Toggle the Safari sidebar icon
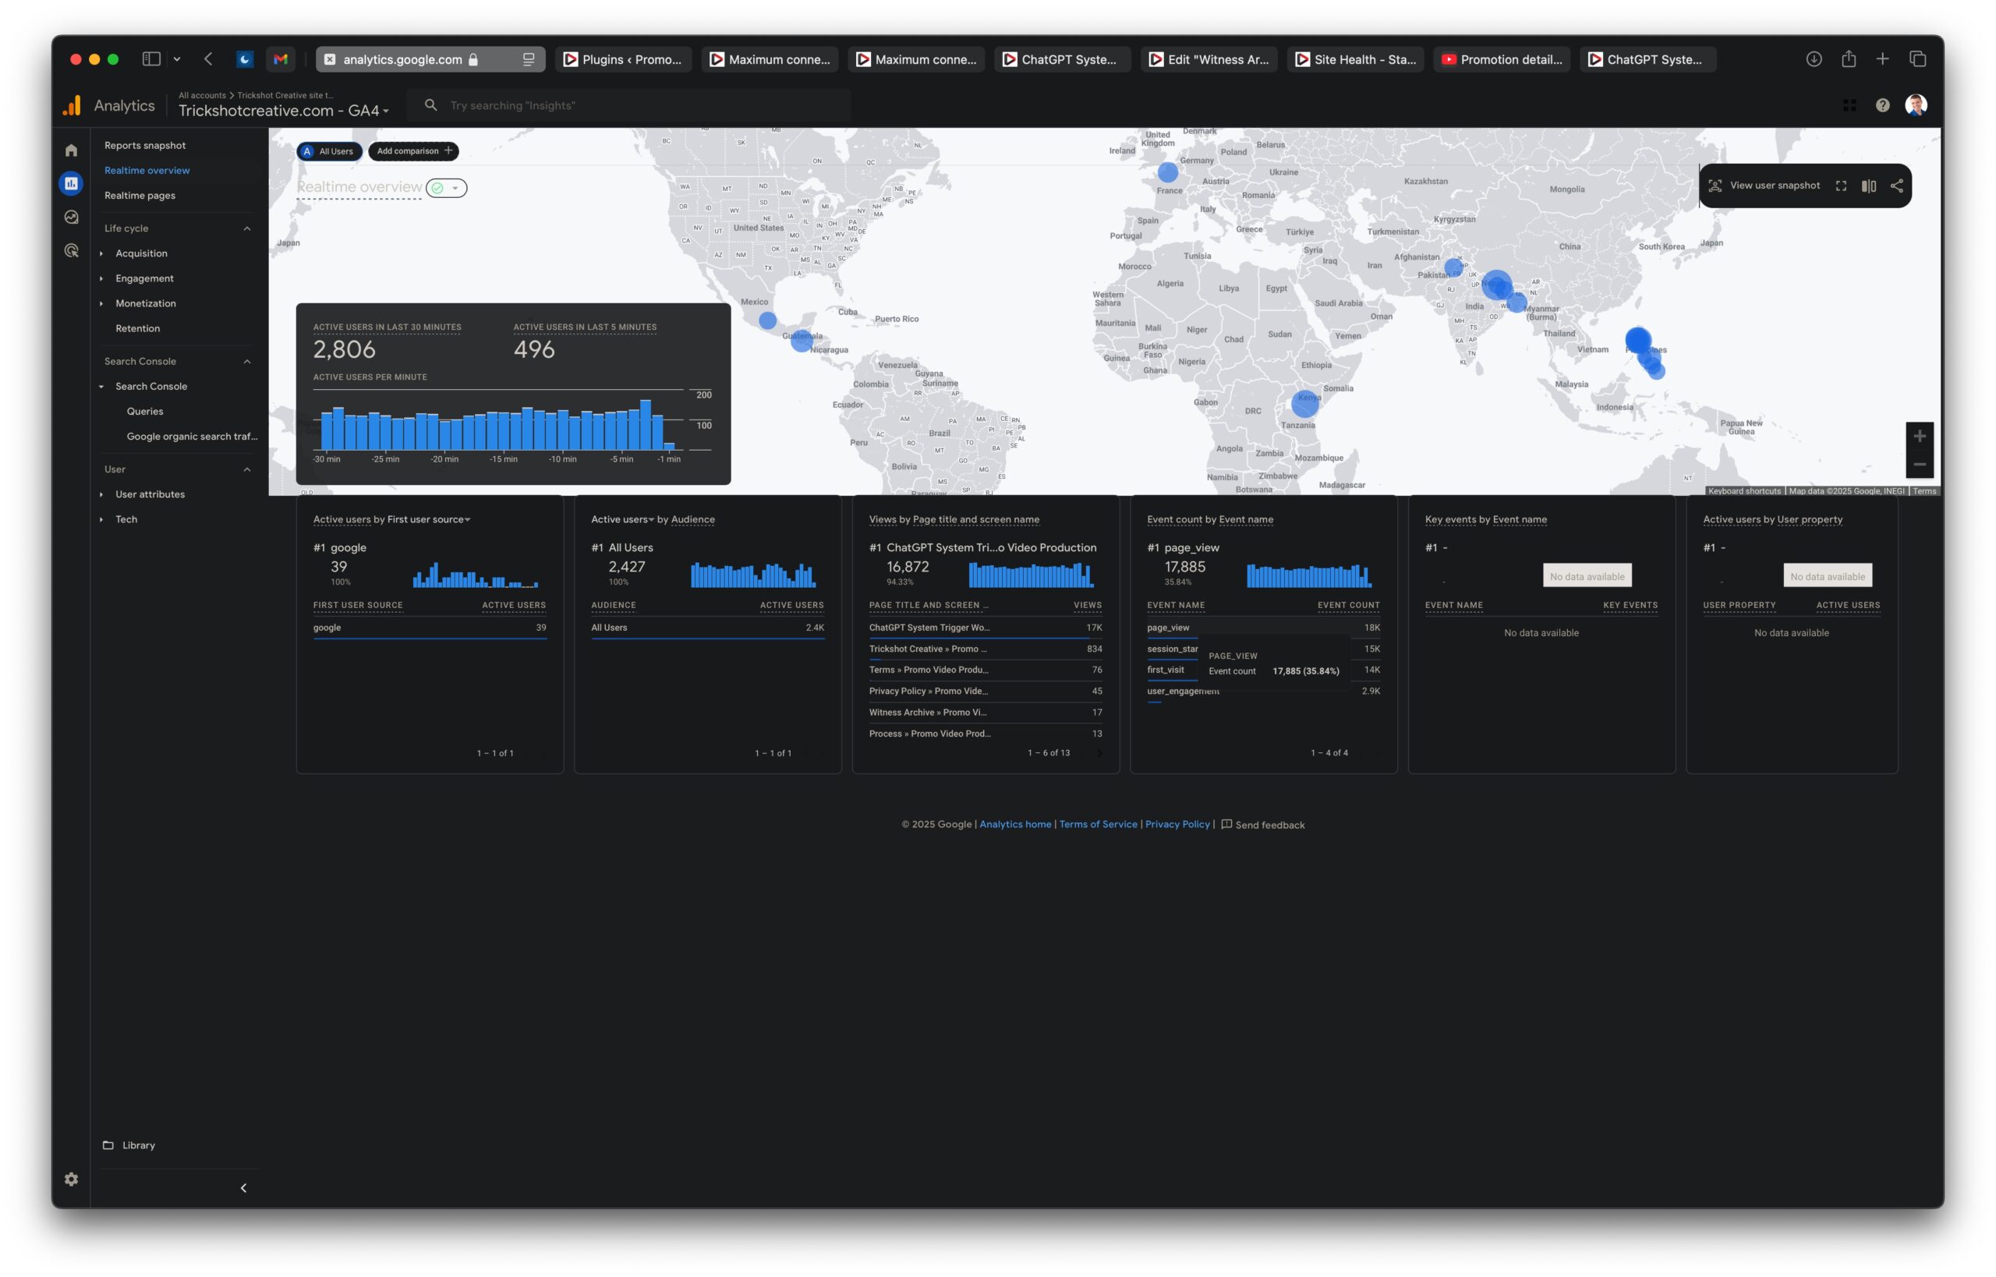Screen dimensions: 1996x1277 pos(151,59)
